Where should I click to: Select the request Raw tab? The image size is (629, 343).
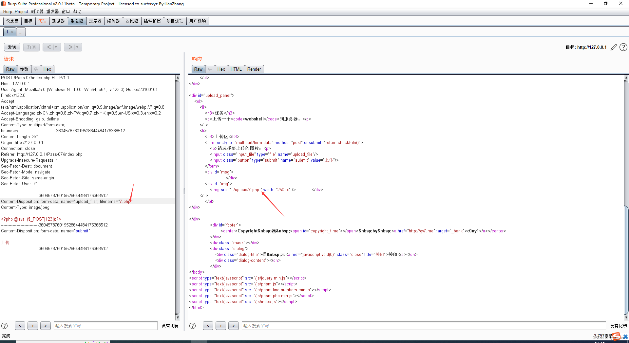point(10,69)
